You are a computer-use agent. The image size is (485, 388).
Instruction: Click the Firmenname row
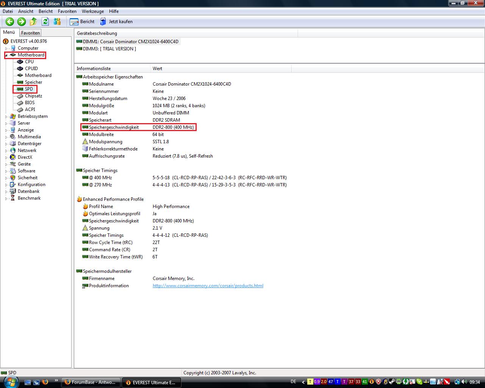tap(138, 278)
